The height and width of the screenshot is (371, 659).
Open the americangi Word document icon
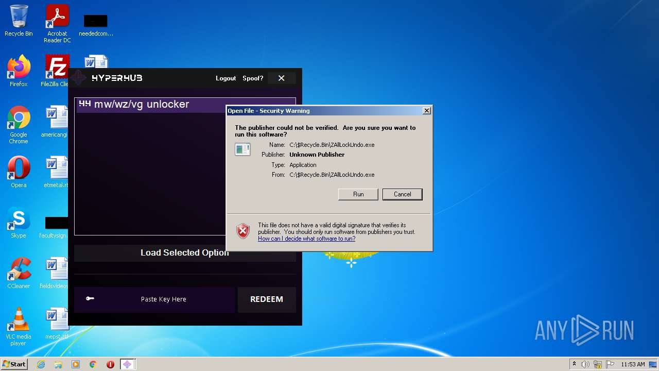[56, 122]
